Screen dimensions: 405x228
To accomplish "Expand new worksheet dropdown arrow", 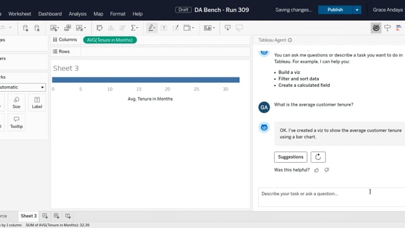I will 58,28.
